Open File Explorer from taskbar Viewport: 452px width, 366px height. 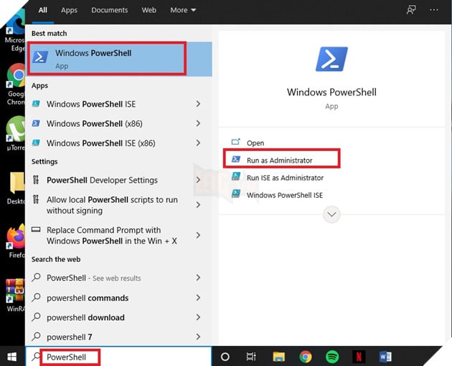tap(279, 357)
